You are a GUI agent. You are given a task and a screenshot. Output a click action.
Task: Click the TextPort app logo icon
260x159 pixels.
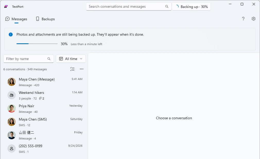6,7
